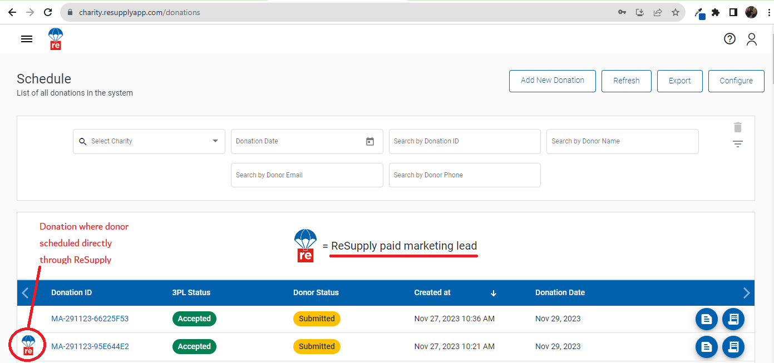Viewport: 774px width, 363px height.
Task: Toggle Created at sort arrow
Action: [494, 293]
